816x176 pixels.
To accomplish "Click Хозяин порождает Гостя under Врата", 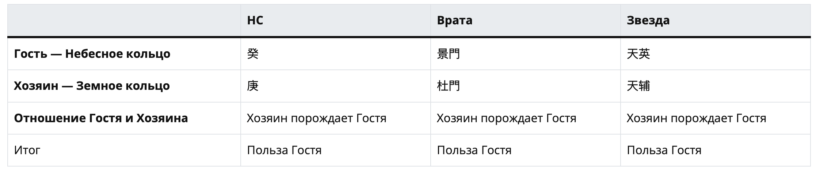I will point(507,118).
